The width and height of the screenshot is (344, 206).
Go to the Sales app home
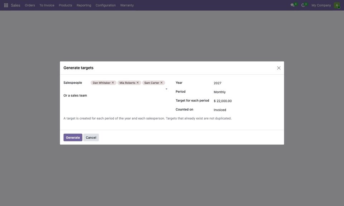pyautogui.click(x=15, y=5)
